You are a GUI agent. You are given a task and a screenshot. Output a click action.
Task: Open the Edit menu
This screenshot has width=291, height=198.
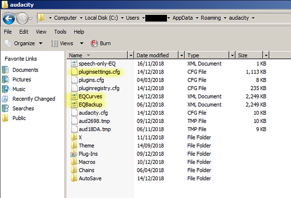[x=24, y=32]
